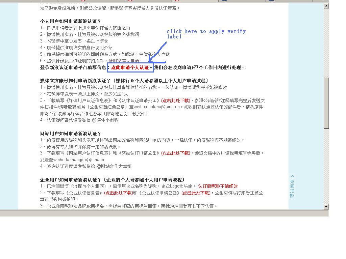Click the scrollbar up arrow
346x259 pixels.
point(326,6)
